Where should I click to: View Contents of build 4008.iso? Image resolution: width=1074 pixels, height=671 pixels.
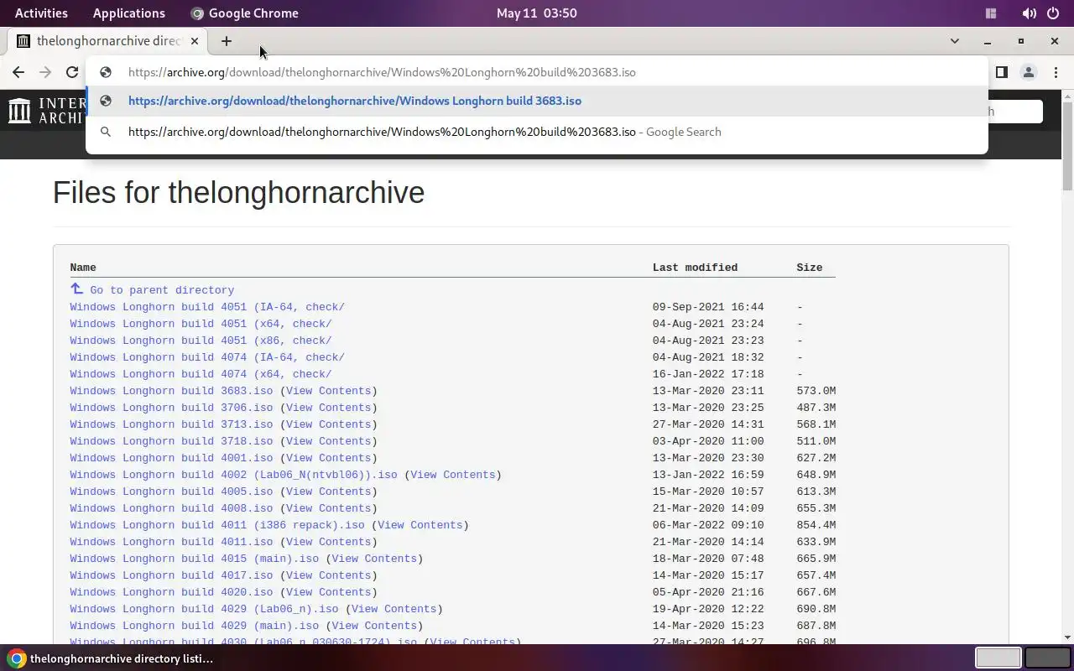pyautogui.click(x=328, y=508)
